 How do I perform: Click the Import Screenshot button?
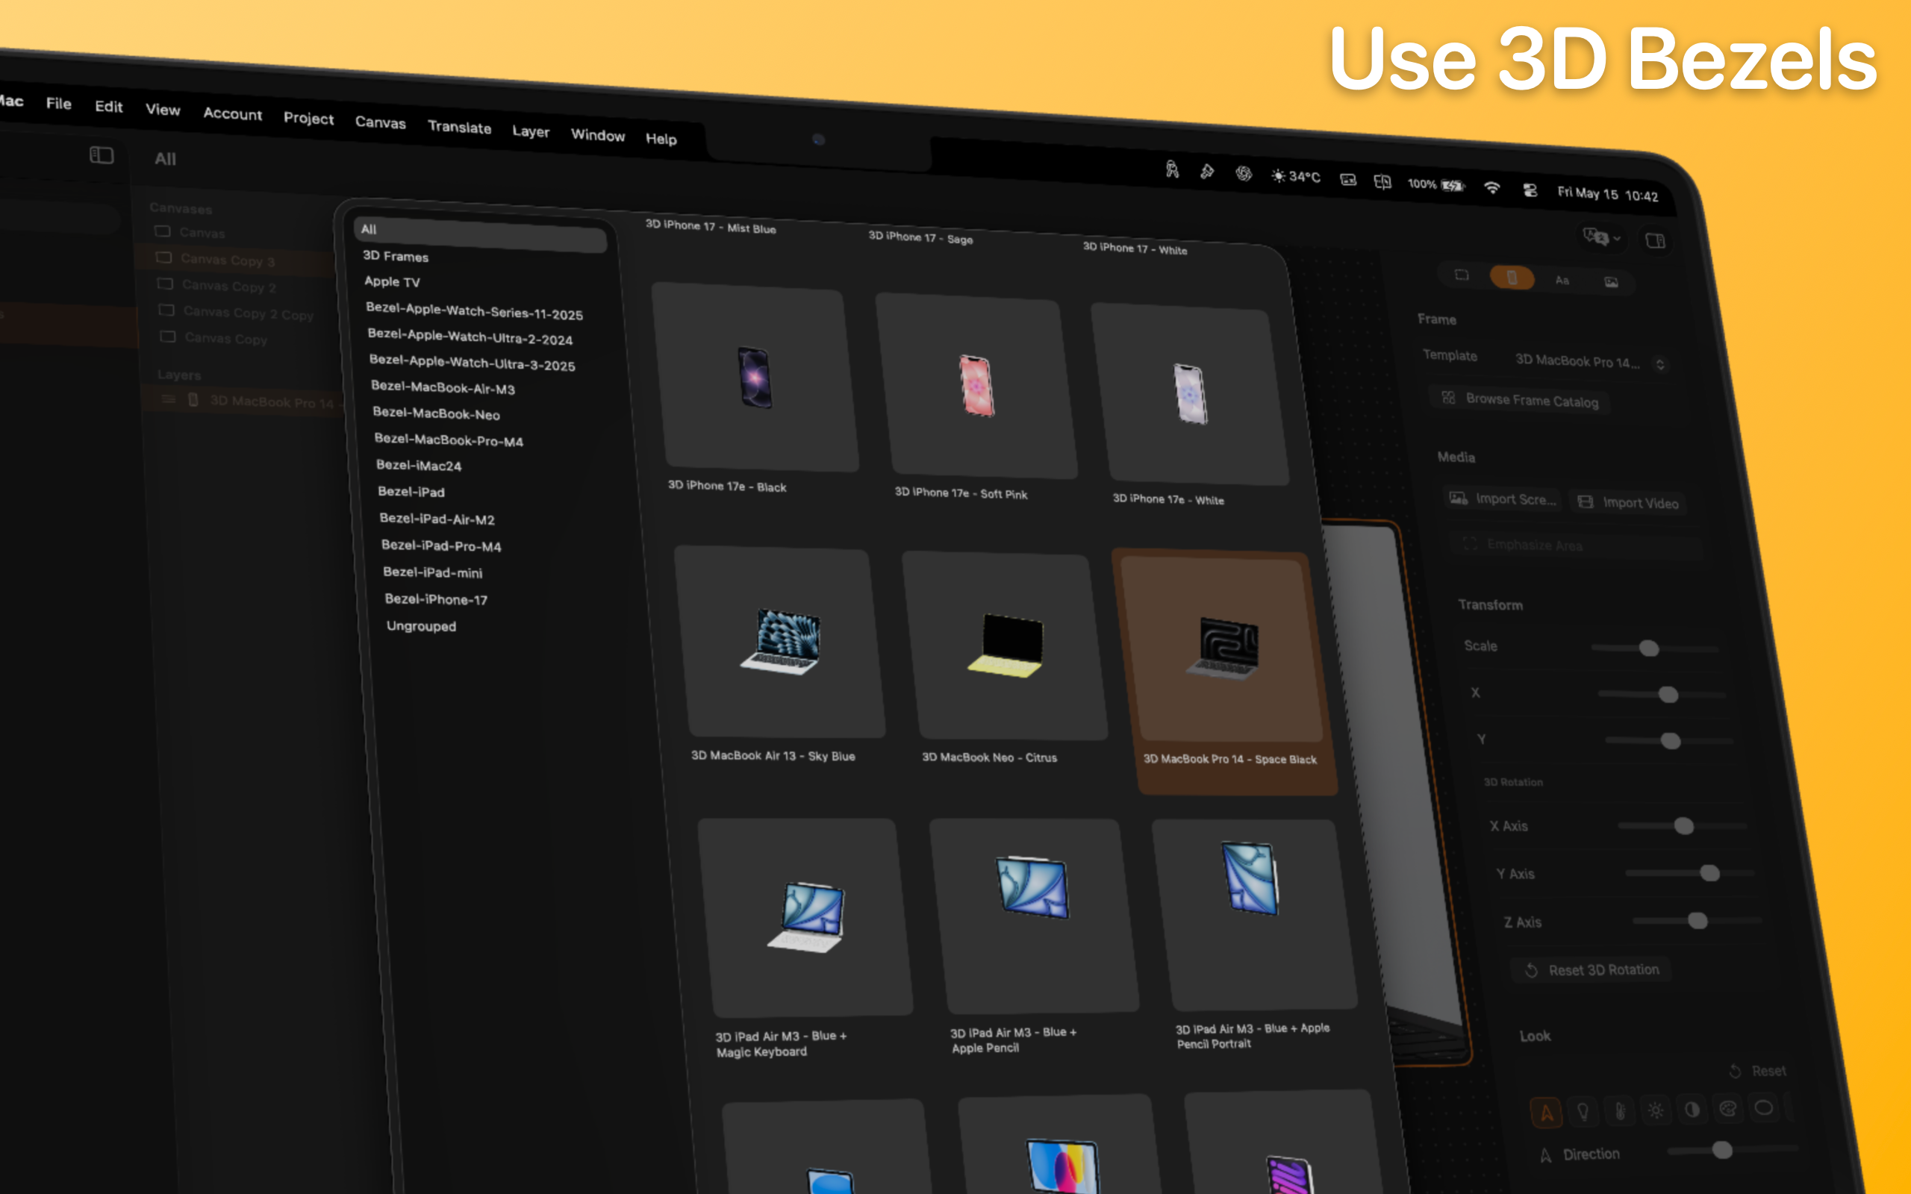click(1503, 499)
